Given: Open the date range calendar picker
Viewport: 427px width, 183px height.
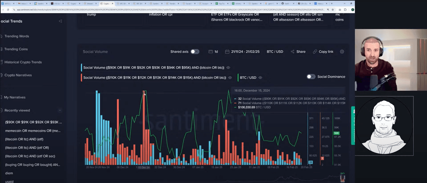Looking at the screenshot, I should pos(227,52).
